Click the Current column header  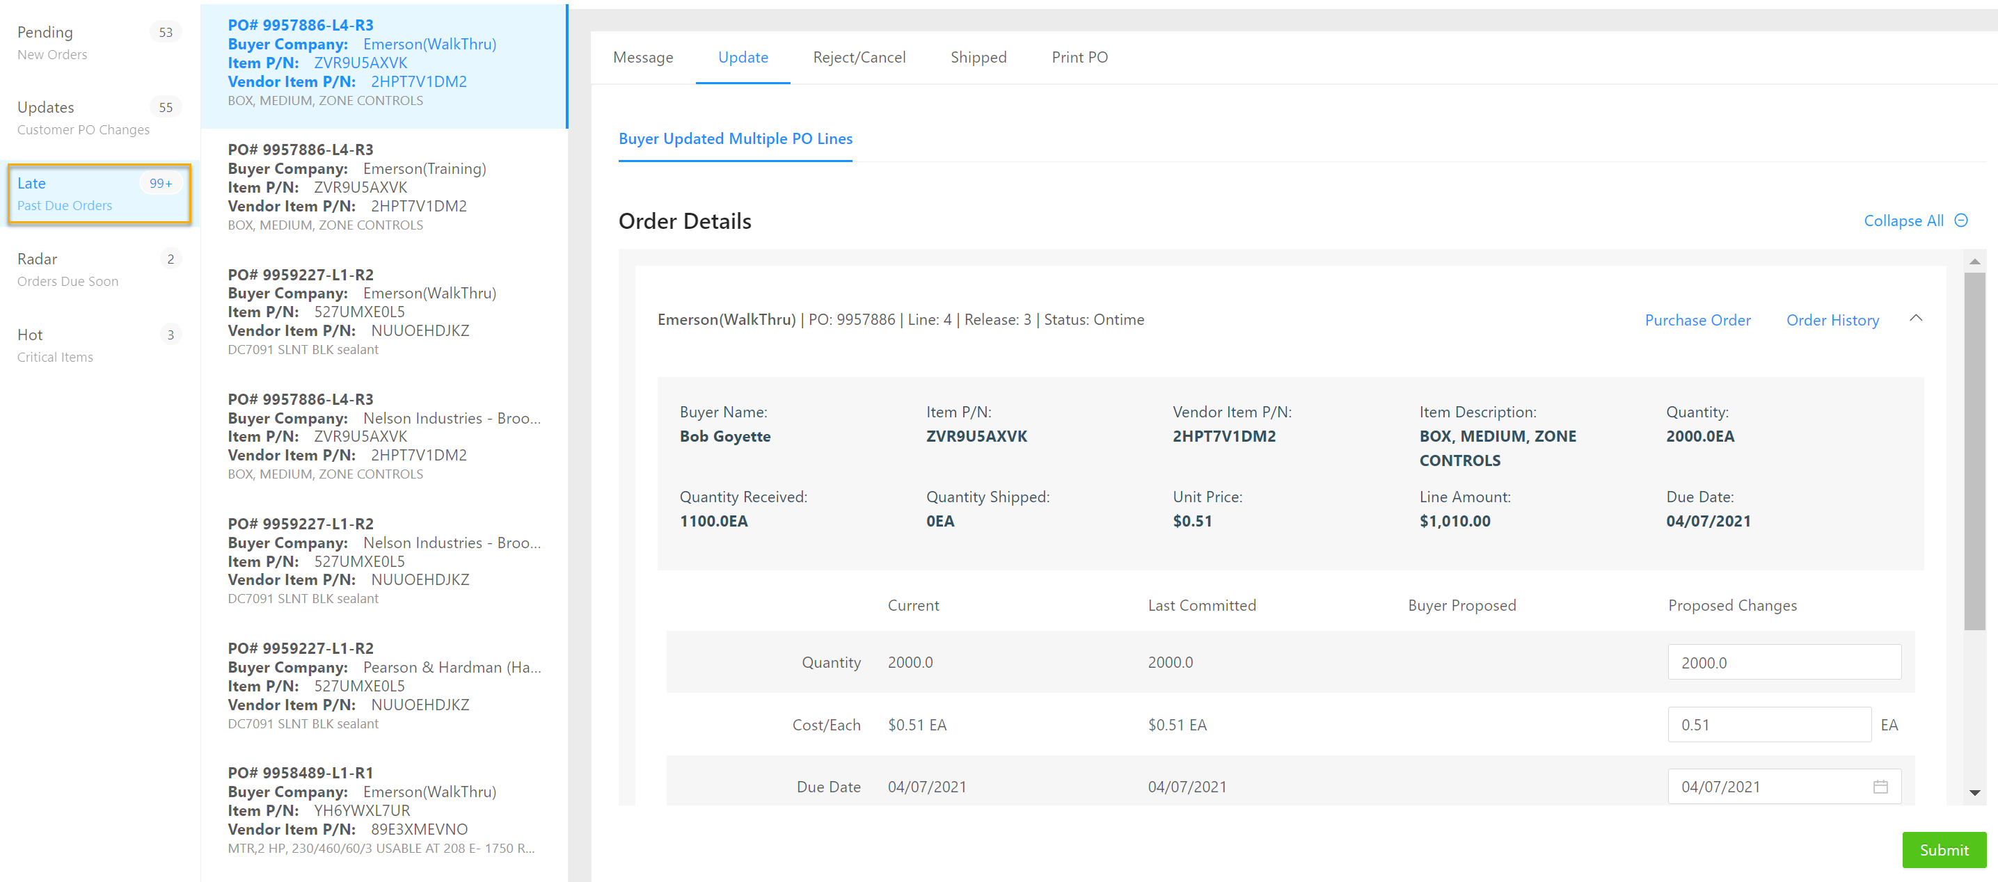(913, 605)
